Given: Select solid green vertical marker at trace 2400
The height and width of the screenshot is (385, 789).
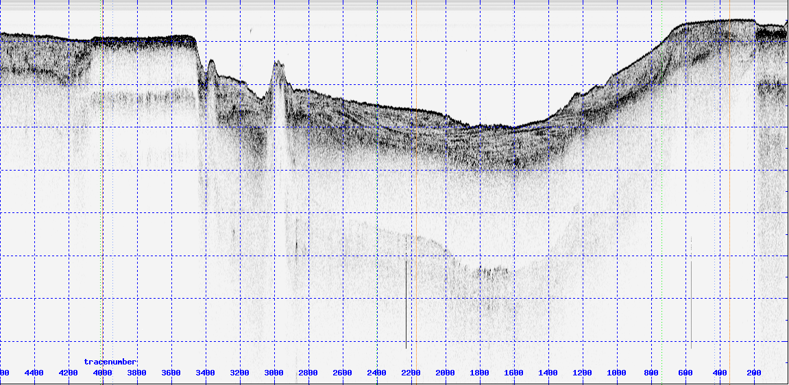Looking at the screenshot, I should [378, 192].
